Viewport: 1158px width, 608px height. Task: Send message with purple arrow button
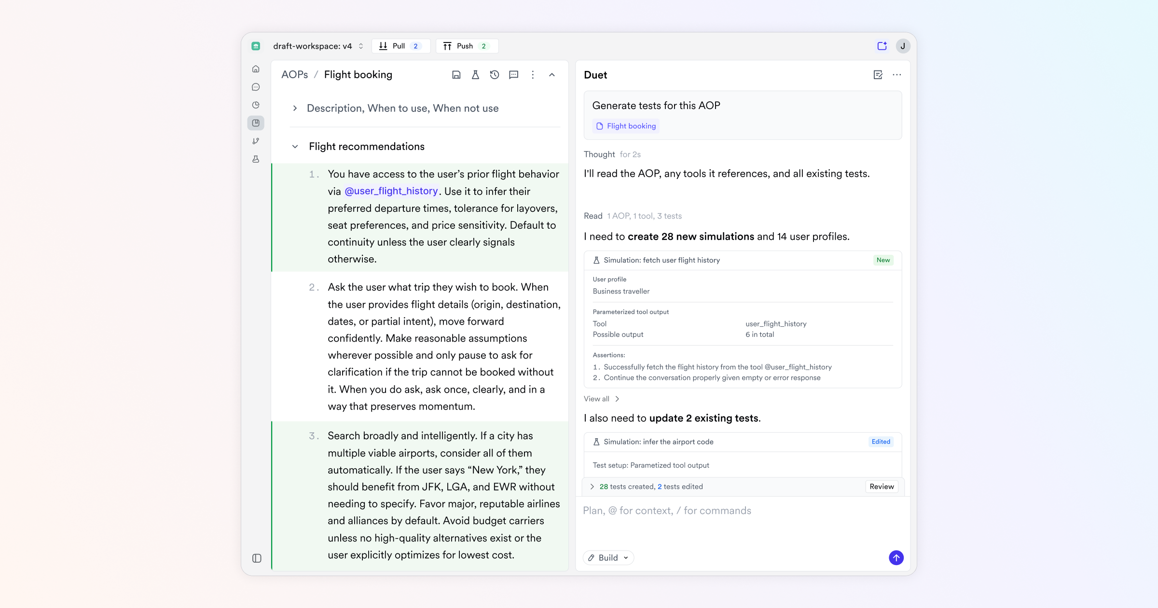896,557
